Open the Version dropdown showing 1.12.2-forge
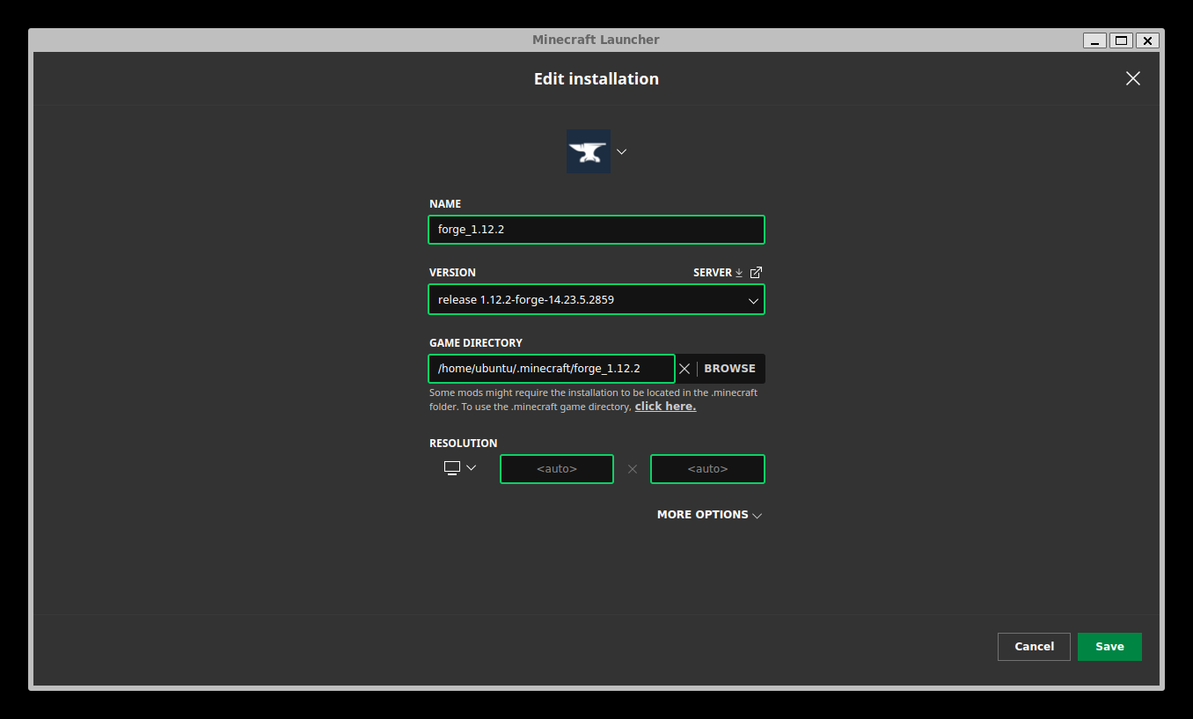1193x719 pixels. (x=596, y=299)
